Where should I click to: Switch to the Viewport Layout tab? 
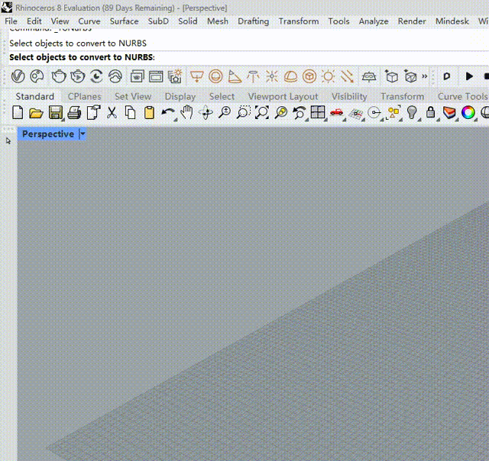(283, 96)
